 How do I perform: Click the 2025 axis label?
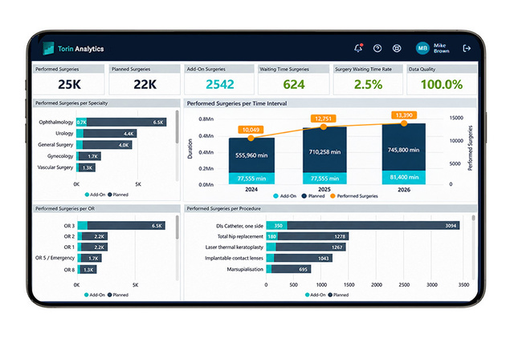[x=324, y=189]
